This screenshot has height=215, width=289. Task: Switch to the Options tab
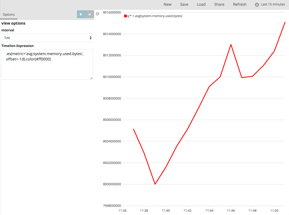tap(9, 15)
